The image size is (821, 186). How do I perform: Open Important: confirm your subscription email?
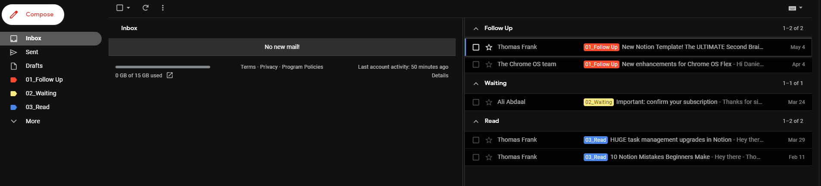[667, 102]
